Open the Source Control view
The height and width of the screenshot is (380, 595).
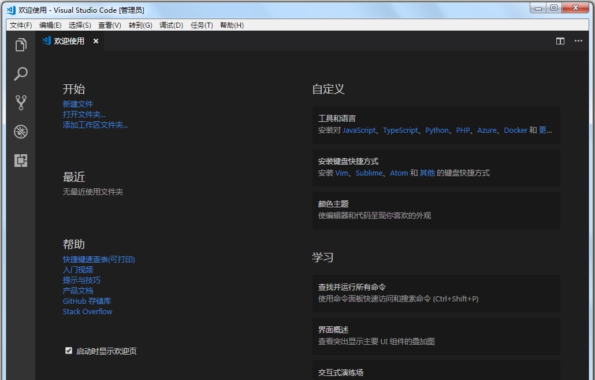click(x=21, y=103)
